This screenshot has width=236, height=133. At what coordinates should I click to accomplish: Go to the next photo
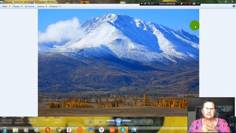[126, 122]
